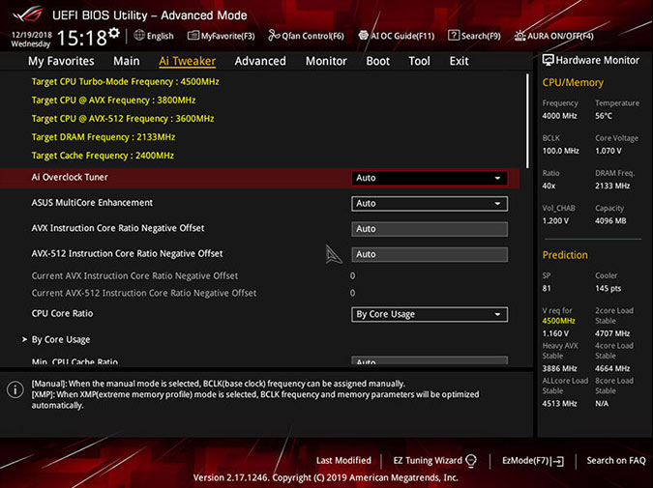Click the 4096 MB capacity value
The width and height of the screenshot is (653, 488).
610,221
